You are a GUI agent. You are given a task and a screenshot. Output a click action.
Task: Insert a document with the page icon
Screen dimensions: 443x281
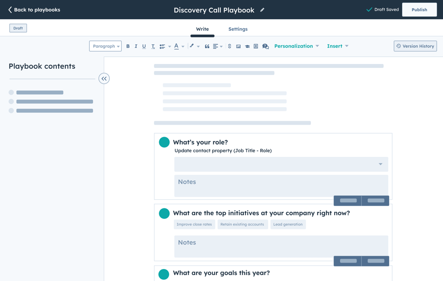coord(255,46)
